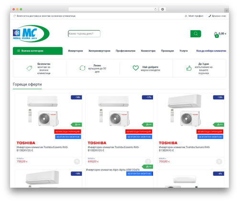Screen dimensions: 239x202
Task: Open the Инвертори menu item
Action: click(x=76, y=51)
